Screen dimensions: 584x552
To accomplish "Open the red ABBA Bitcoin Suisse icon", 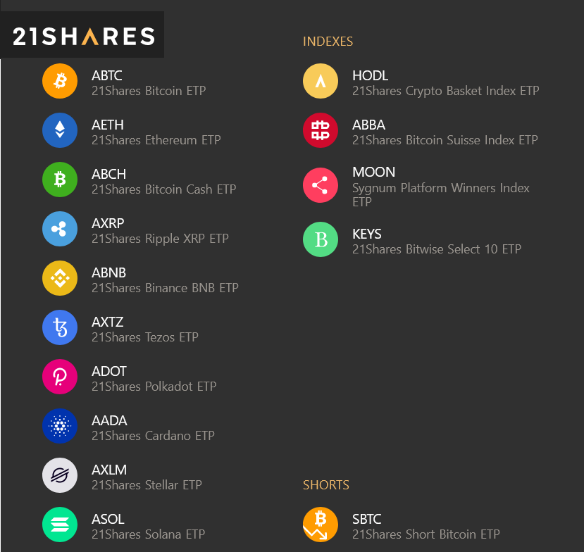I will [x=321, y=130].
